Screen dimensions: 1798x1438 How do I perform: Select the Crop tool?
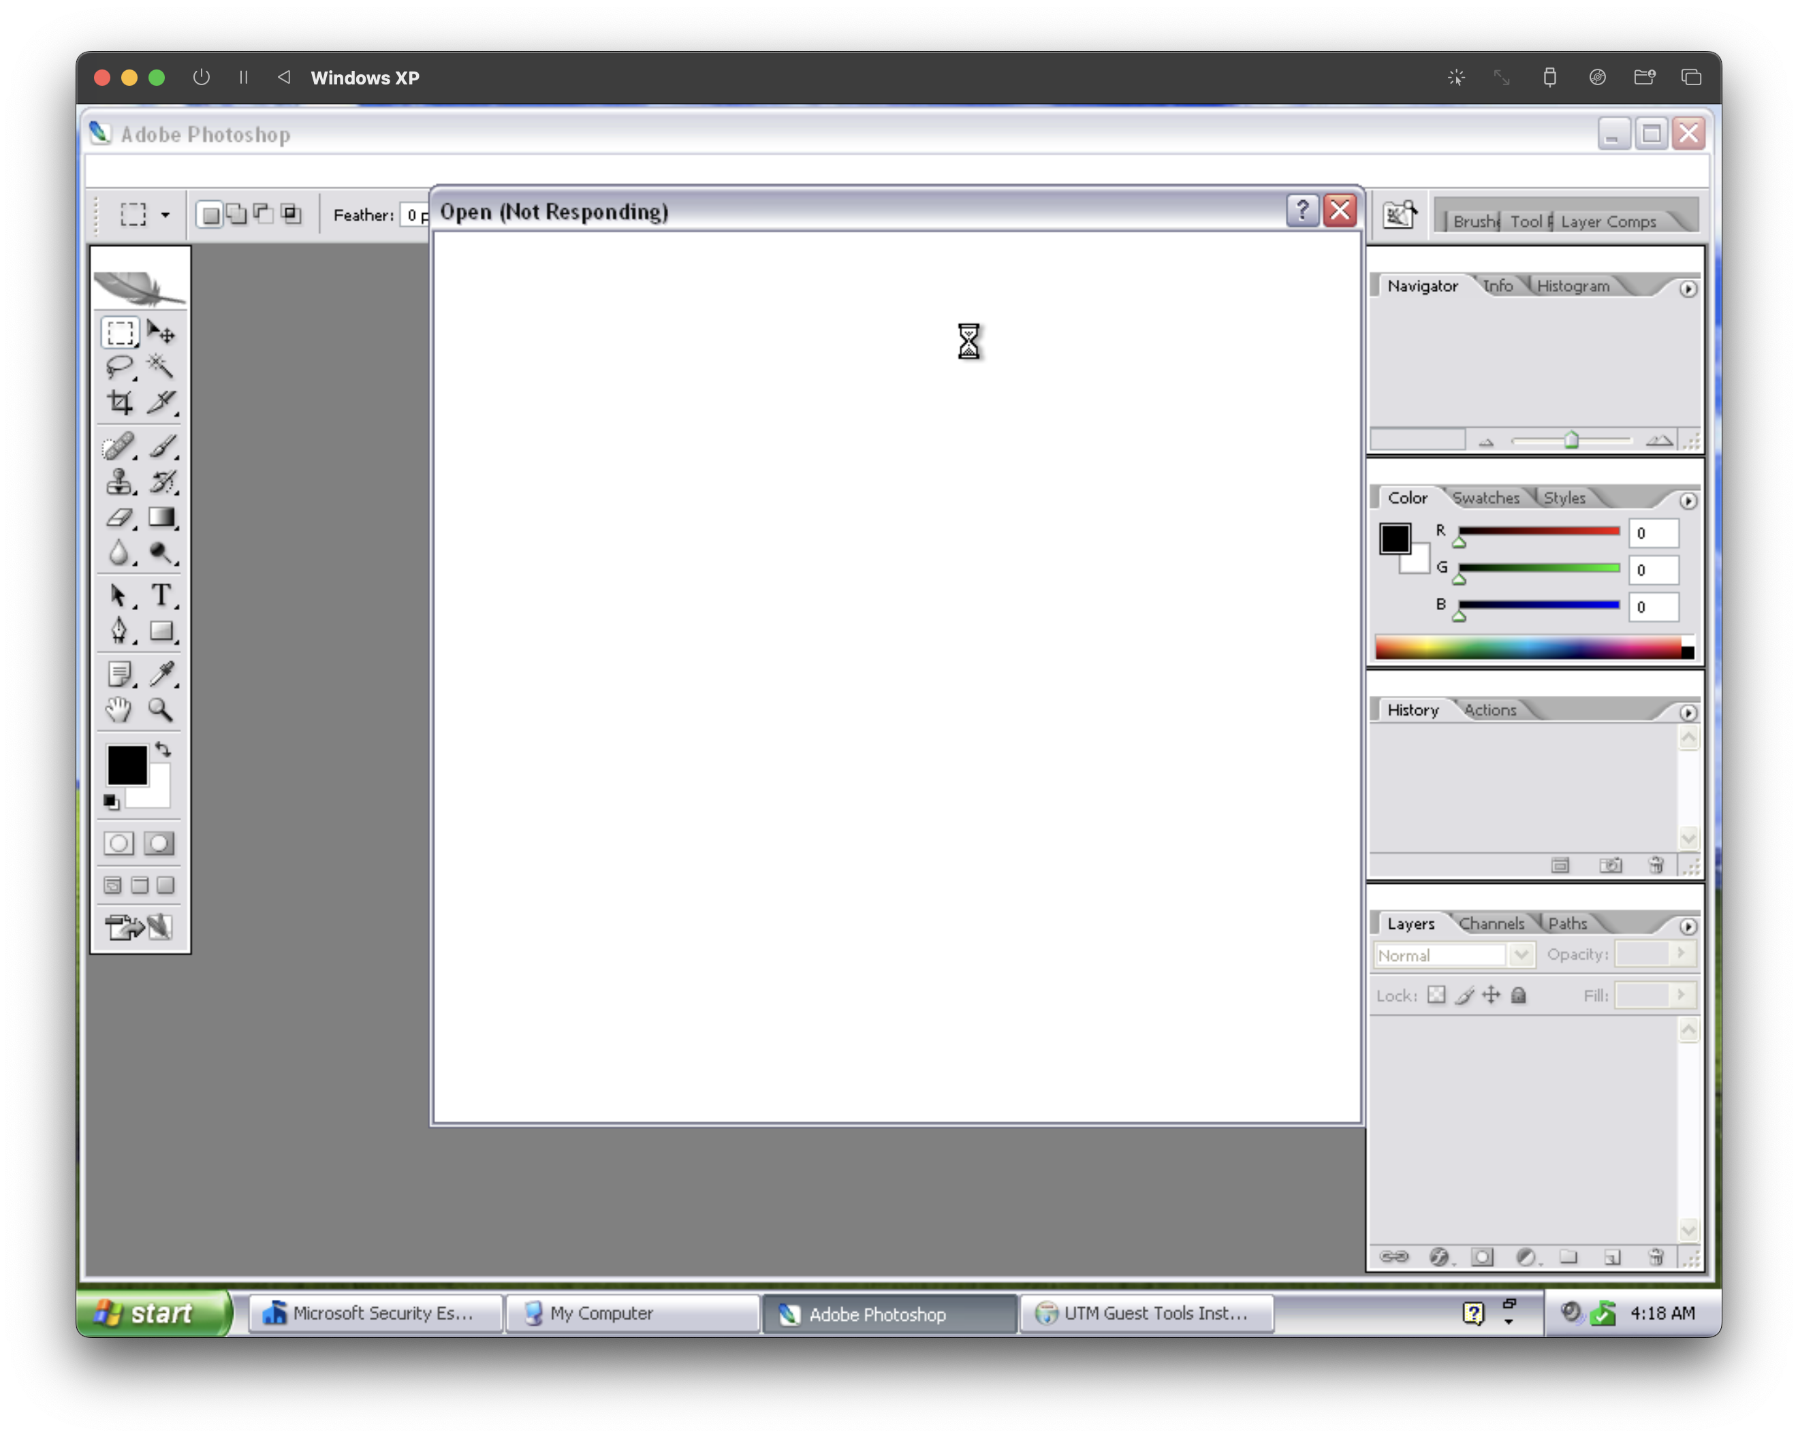coord(120,402)
